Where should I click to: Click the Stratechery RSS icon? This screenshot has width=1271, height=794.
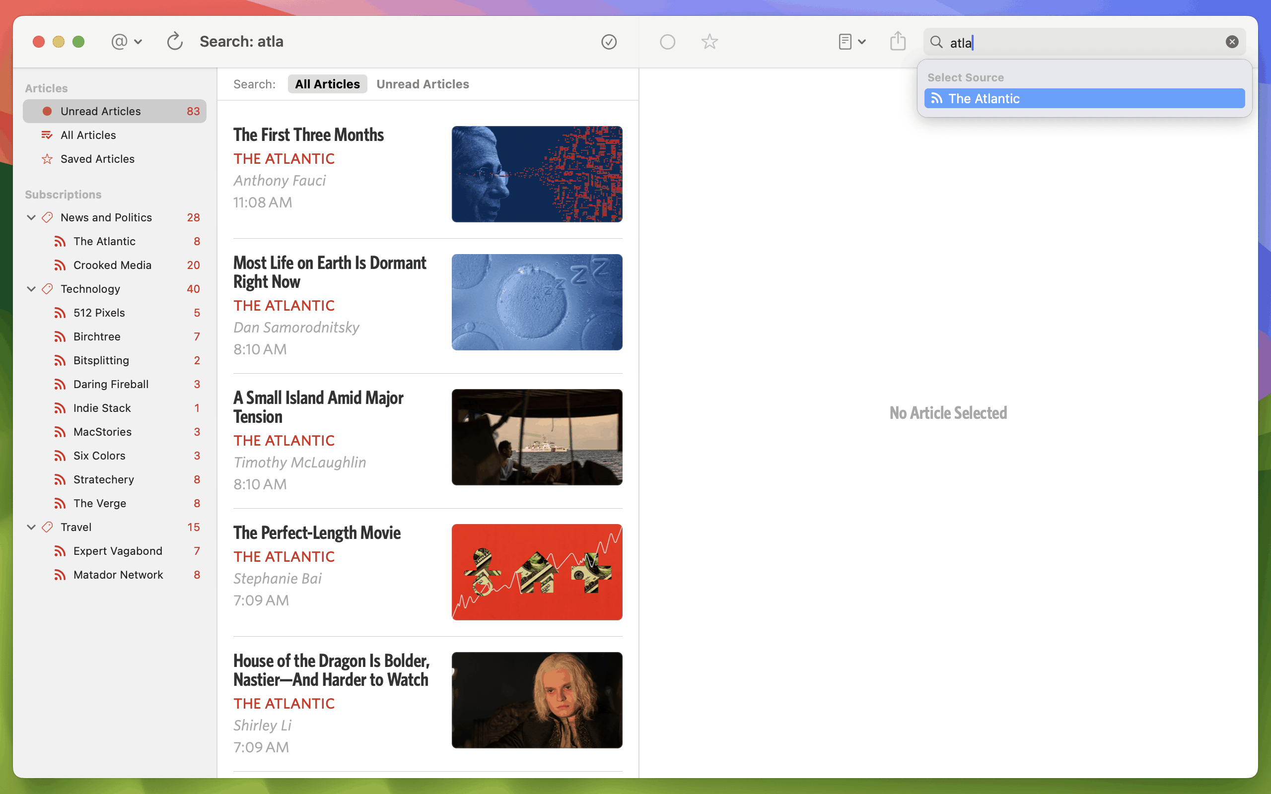(x=60, y=479)
